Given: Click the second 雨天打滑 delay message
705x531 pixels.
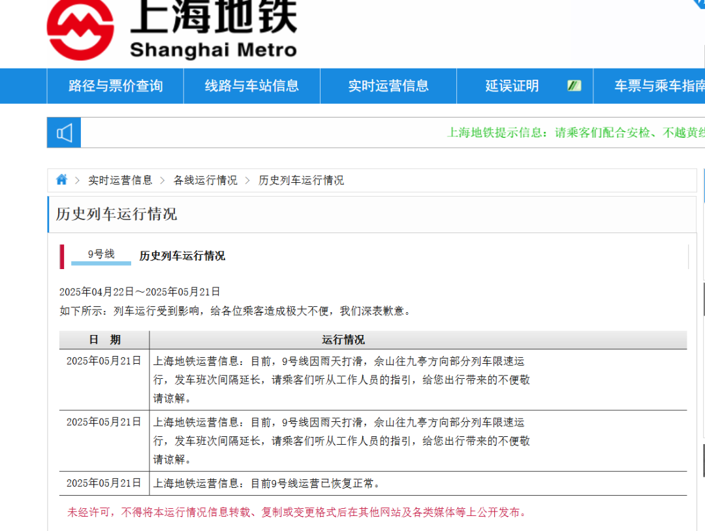Looking at the screenshot, I should pyautogui.click(x=341, y=441).
